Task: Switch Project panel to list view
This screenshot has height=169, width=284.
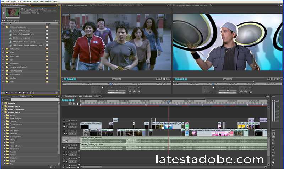Action: (x=4, y=93)
